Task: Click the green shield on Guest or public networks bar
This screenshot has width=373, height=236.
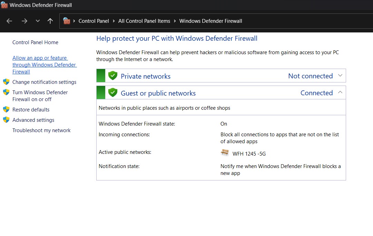Action: pos(113,92)
